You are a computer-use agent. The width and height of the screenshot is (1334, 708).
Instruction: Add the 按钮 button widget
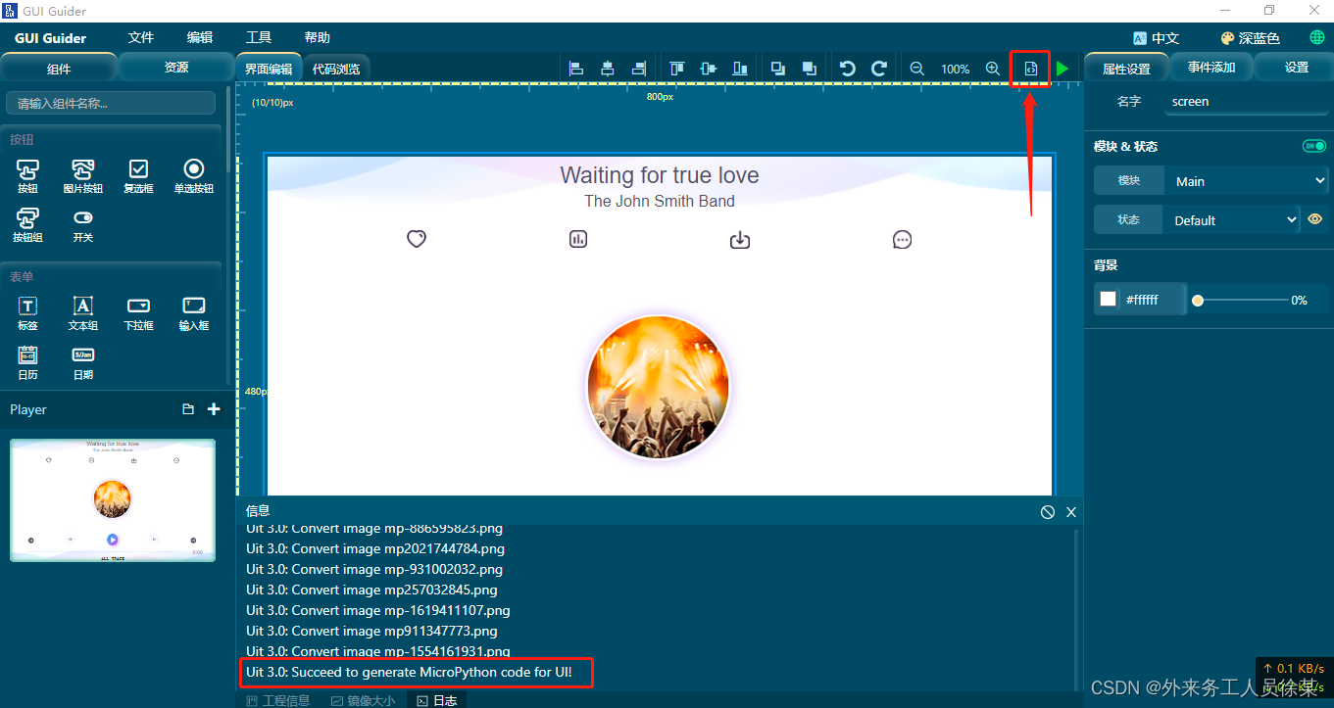[27, 176]
